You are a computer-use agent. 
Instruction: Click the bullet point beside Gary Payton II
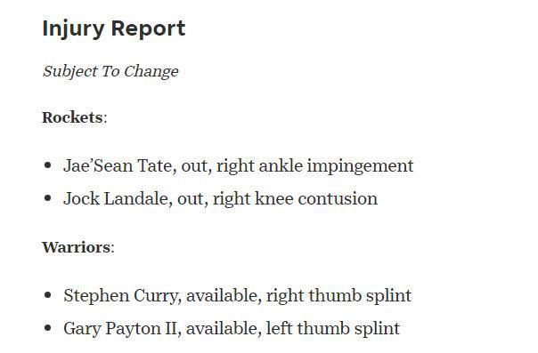48,328
